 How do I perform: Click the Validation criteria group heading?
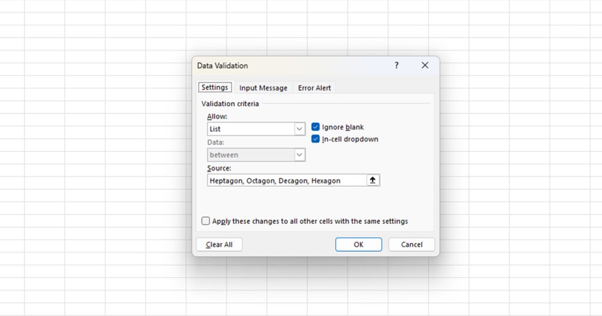point(230,104)
